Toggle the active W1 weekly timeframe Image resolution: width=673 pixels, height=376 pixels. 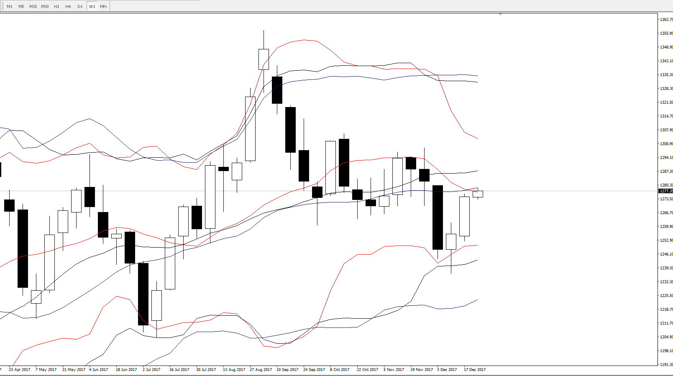point(92,6)
